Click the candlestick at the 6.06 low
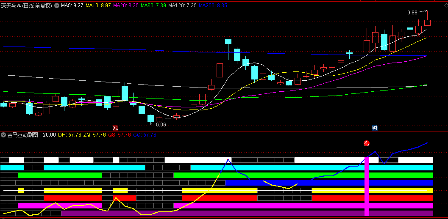448x219 pixels. coord(150,119)
